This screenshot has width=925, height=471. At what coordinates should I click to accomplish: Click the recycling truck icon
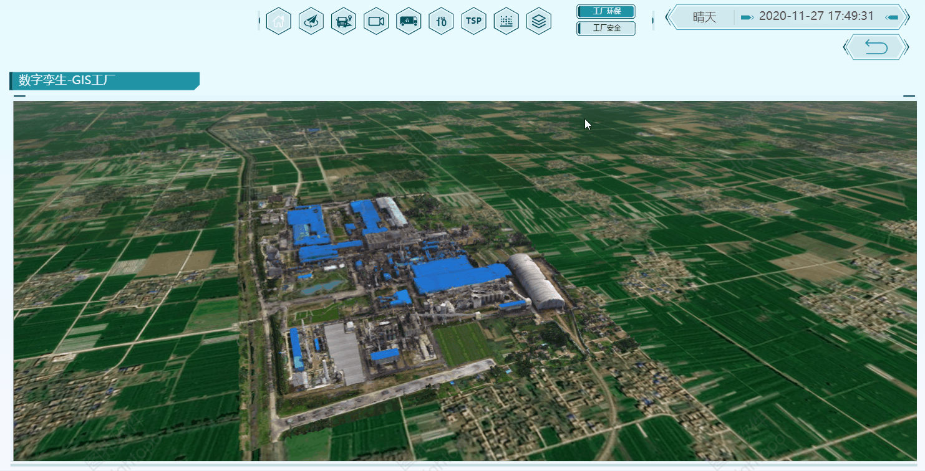[x=409, y=21]
